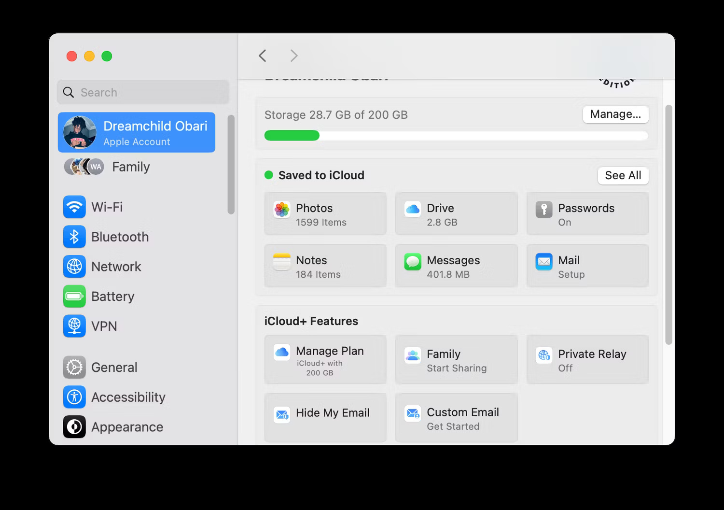
Task: Enable Private Relay
Action: click(587, 359)
